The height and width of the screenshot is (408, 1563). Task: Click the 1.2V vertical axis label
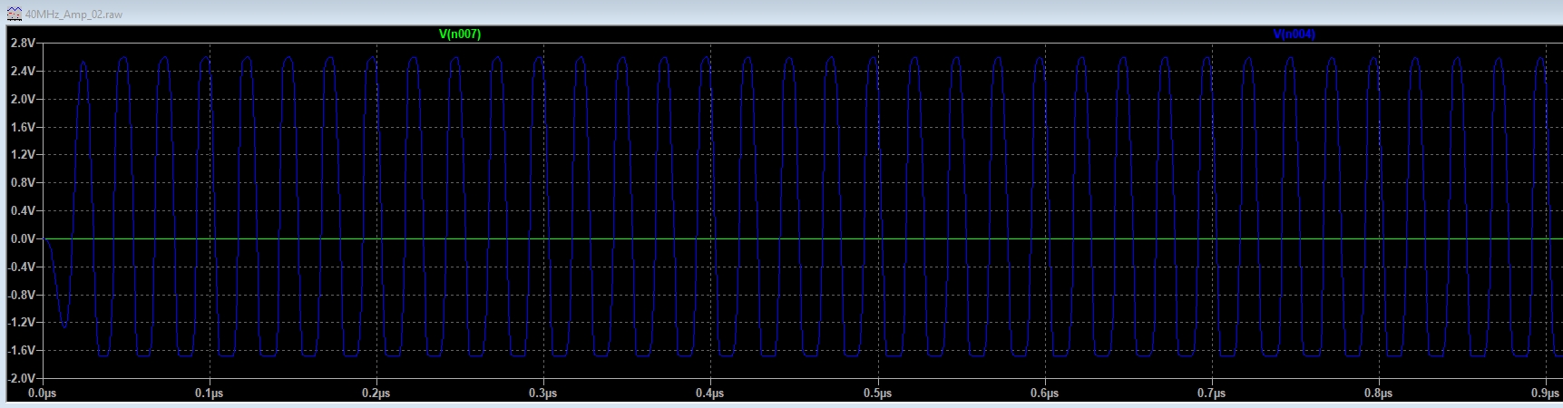(x=23, y=155)
